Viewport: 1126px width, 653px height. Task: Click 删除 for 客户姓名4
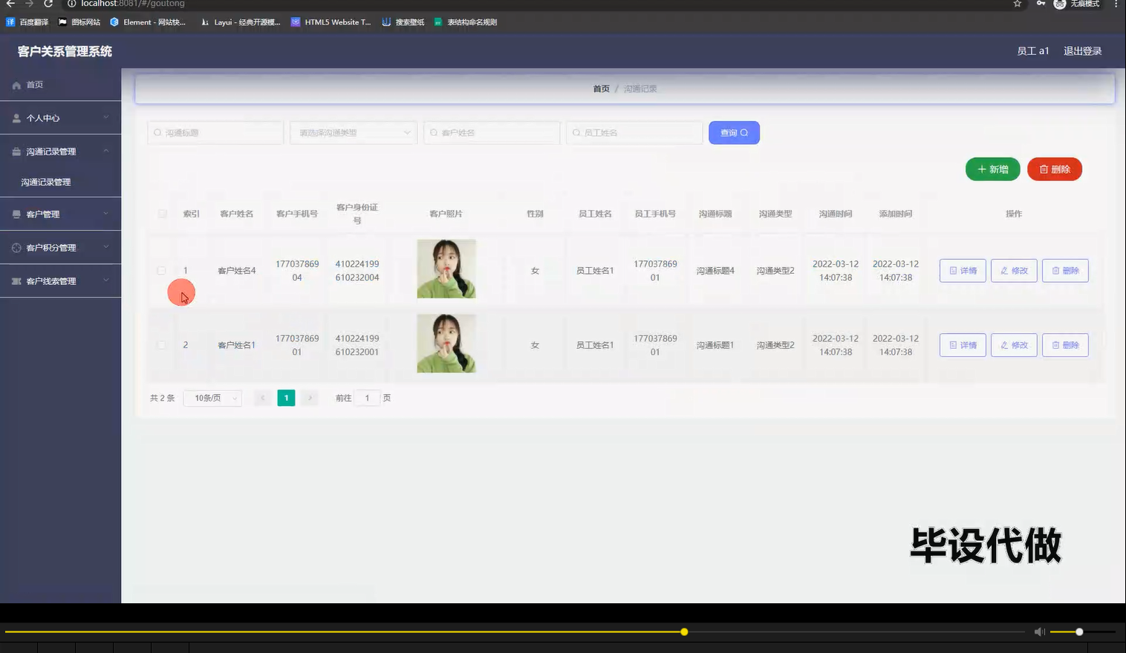coord(1065,271)
